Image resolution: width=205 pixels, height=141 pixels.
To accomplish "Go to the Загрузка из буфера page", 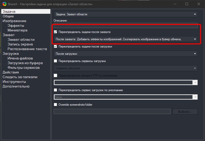I will point(25,63).
